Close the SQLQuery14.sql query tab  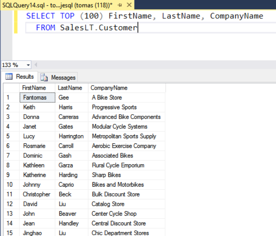[129, 5]
